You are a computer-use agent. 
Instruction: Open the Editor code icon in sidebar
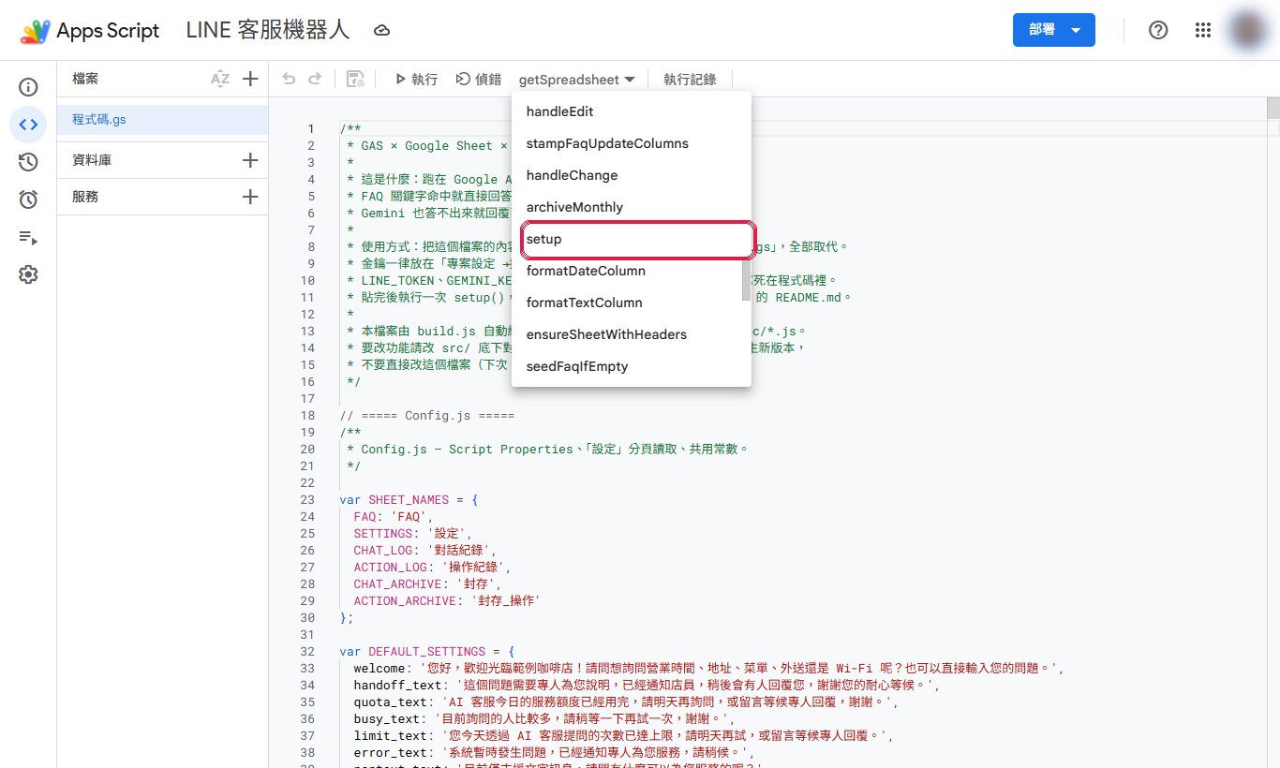pos(28,125)
